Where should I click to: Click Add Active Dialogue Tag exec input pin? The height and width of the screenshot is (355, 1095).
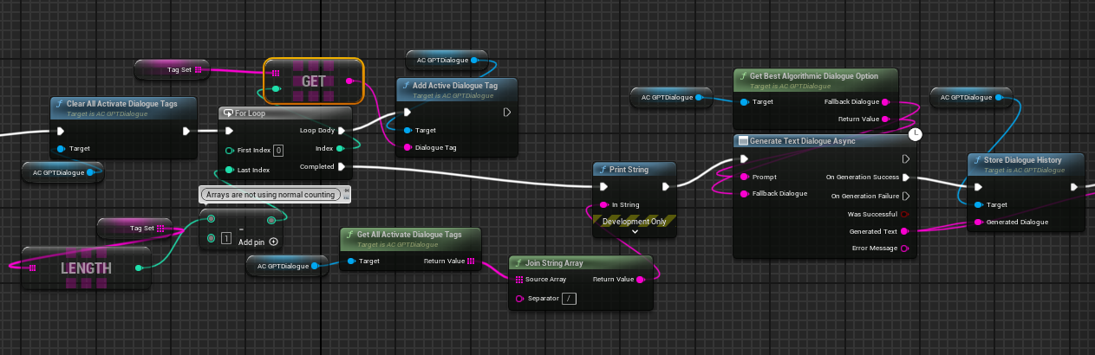point(407,113)
